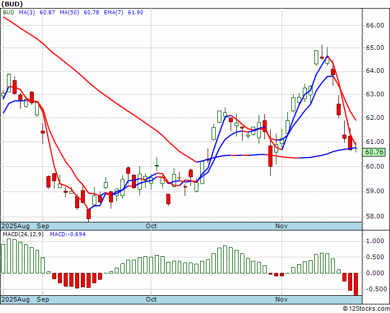
Task: Click the (BUD) ticker title
Action: [x=12, y=4]
